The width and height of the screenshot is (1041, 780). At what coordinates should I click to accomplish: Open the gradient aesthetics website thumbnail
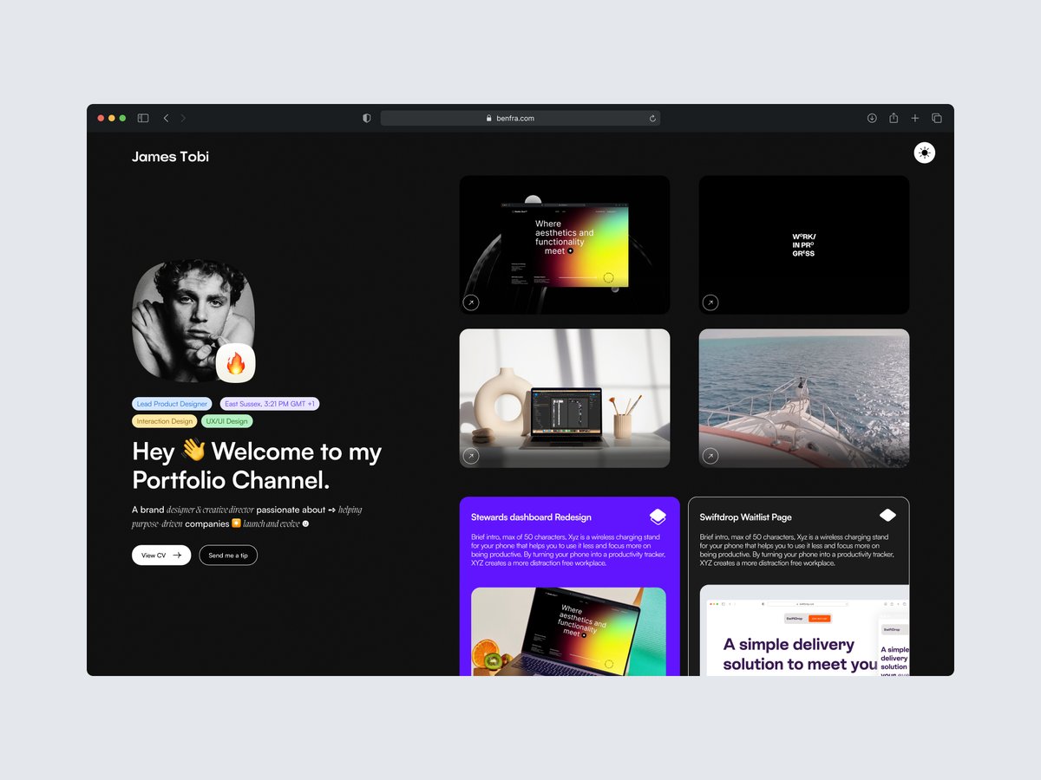click(565, 245)
